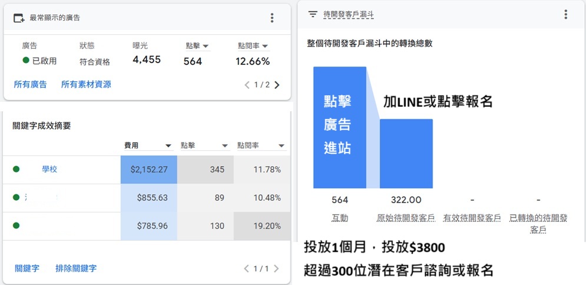This screenshot has width=586, height=285.
Task: Open the 最常顯示的廣告 card three-dot menu
Action: coord(272,18)
